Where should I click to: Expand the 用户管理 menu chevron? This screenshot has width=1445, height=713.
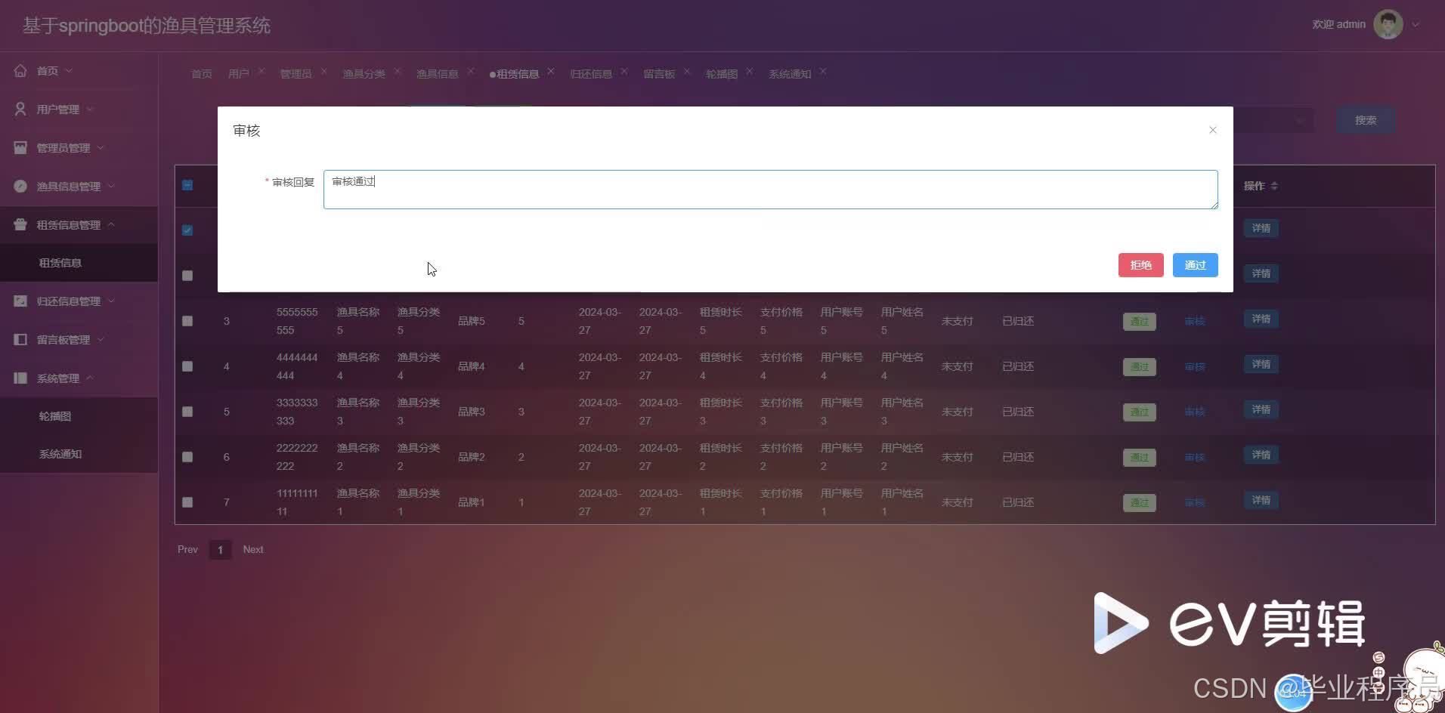pyautogui.click(x=90, y=109)
